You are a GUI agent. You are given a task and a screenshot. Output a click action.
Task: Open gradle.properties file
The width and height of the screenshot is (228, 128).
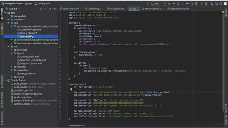point(23,90)
